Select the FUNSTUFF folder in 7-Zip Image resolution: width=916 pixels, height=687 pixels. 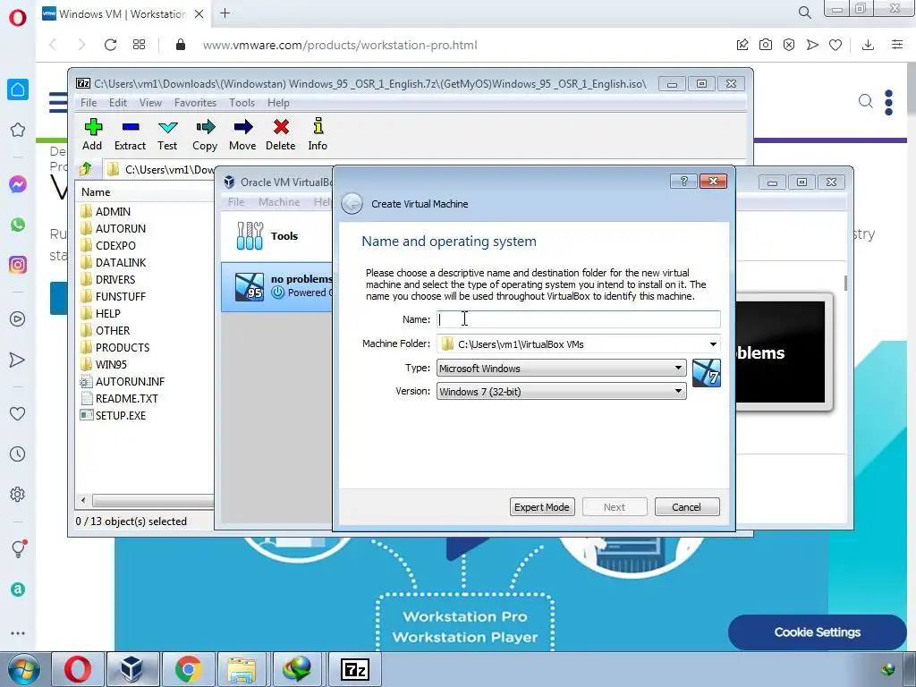click(x=121, y=297)
